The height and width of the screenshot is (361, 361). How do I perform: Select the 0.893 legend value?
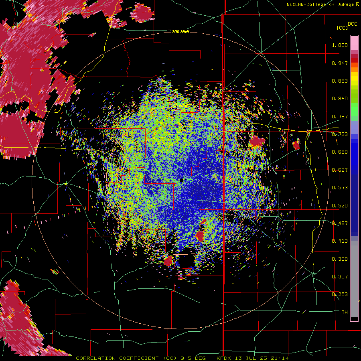(340, 81)
